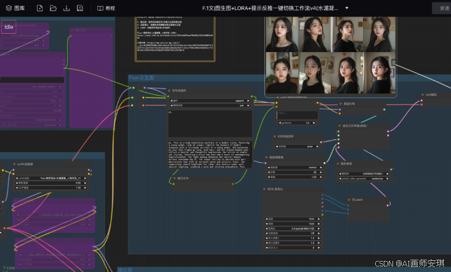This screenshot has width=451, height=272.
Task: Click the Idle status indicator
Action: (9, 26)
